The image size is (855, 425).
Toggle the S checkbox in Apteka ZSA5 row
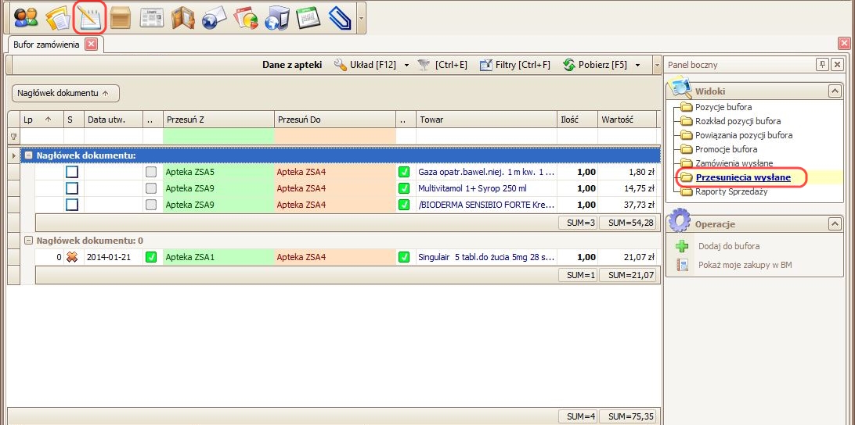[x=72, y=172]
